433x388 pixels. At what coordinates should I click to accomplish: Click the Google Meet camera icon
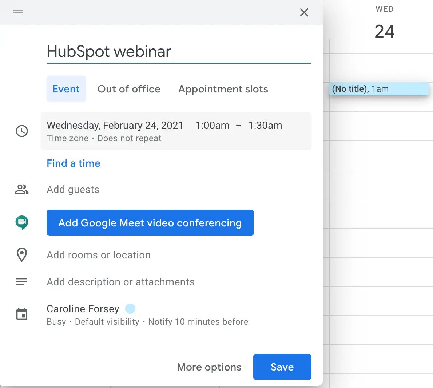pyautogui.click(x=22, y=222)
